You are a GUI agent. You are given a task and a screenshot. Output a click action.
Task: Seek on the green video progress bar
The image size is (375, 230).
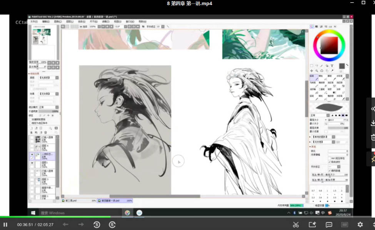pyautogui.click(x=55, y=217)
